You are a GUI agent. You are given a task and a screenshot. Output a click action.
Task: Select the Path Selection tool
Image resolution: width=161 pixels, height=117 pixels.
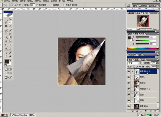pos(6,45)
